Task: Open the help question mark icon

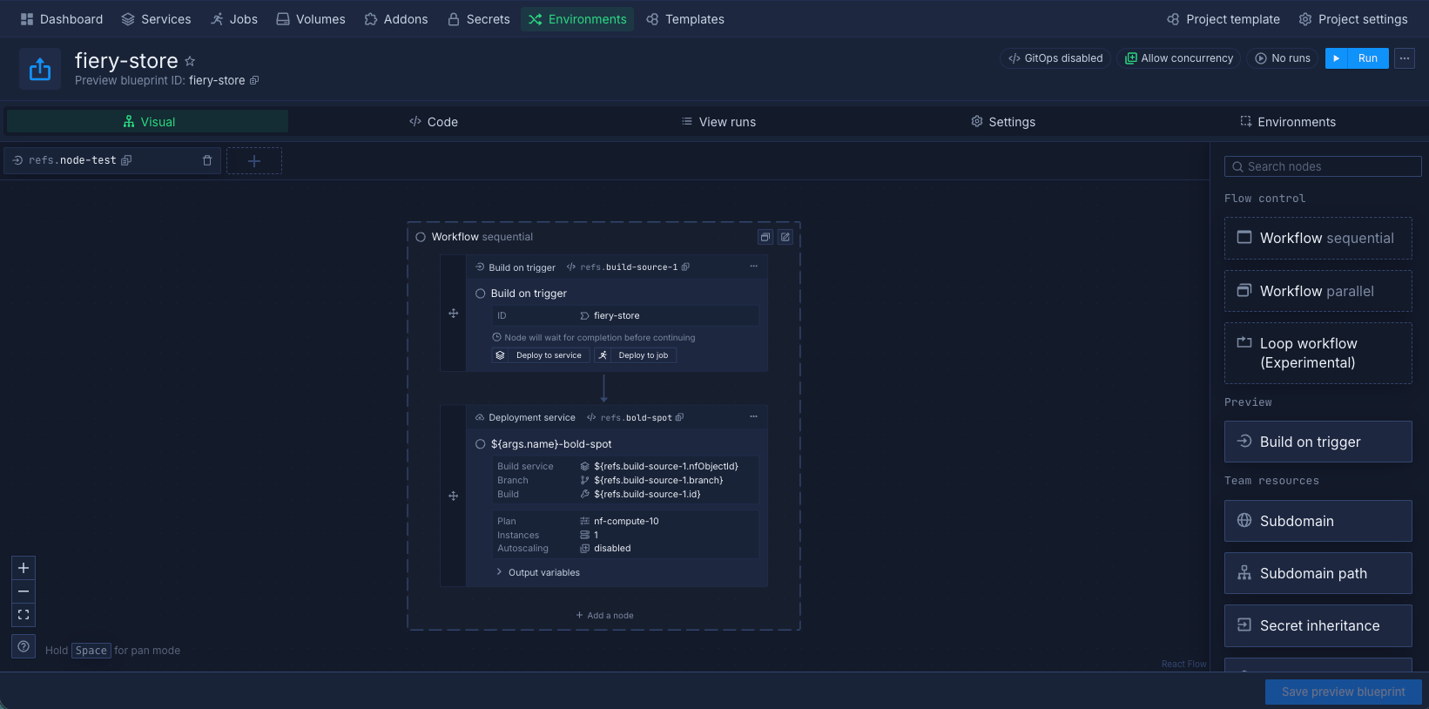Action: tap(24, 646)
